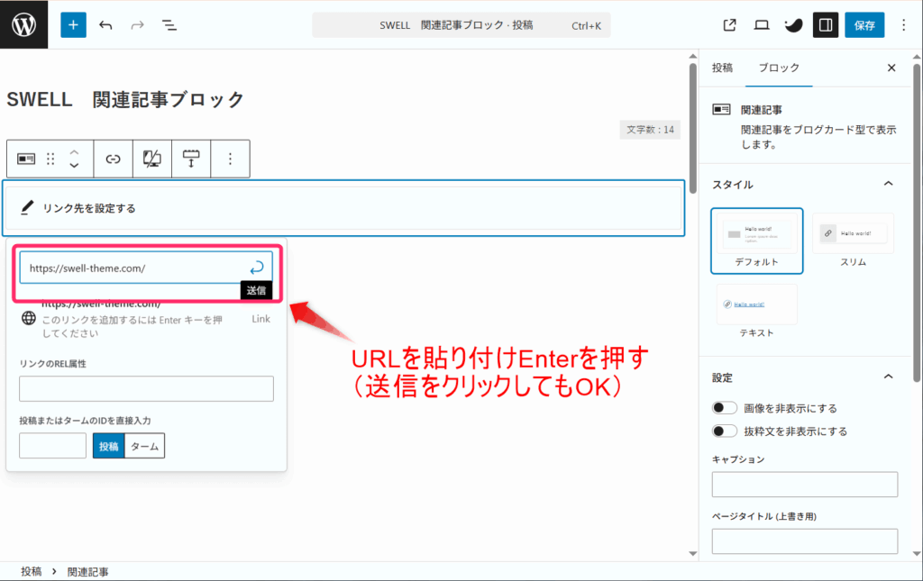Image resolution: width=923 pixels, height=581 pixels.
Task: Click the redo arrow icon
Action: point(137,25)
